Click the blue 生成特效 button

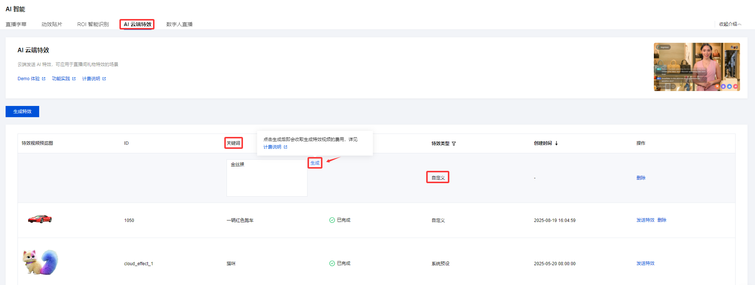pos(22,112)
